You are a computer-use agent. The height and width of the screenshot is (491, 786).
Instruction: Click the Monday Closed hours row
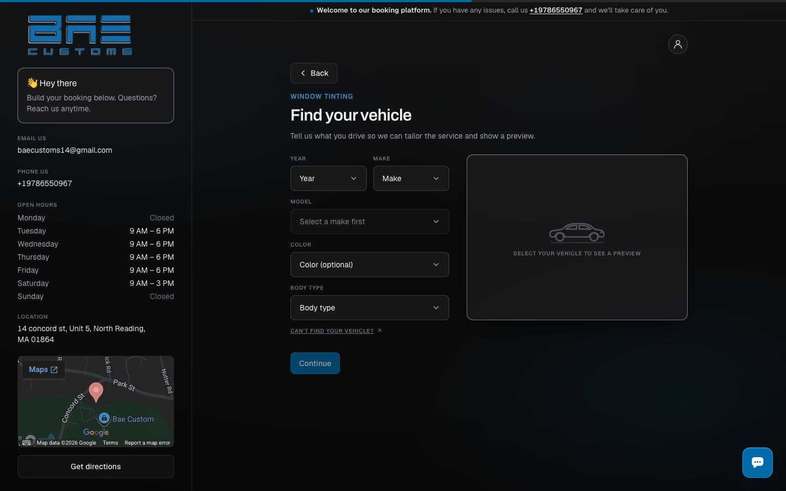96,218
